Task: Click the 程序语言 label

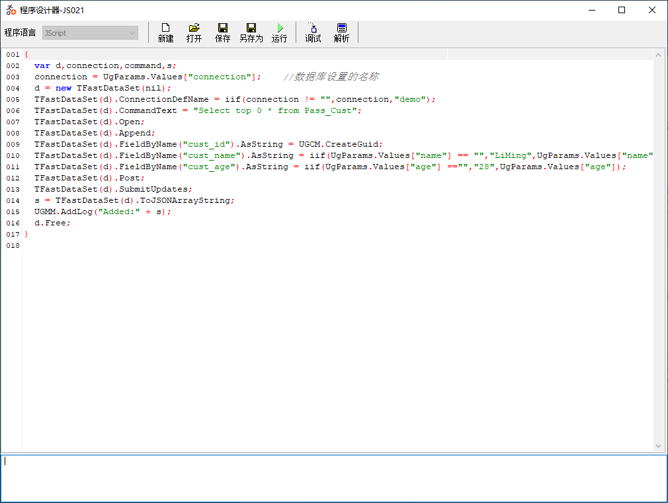Action: (x=20, y=33)
